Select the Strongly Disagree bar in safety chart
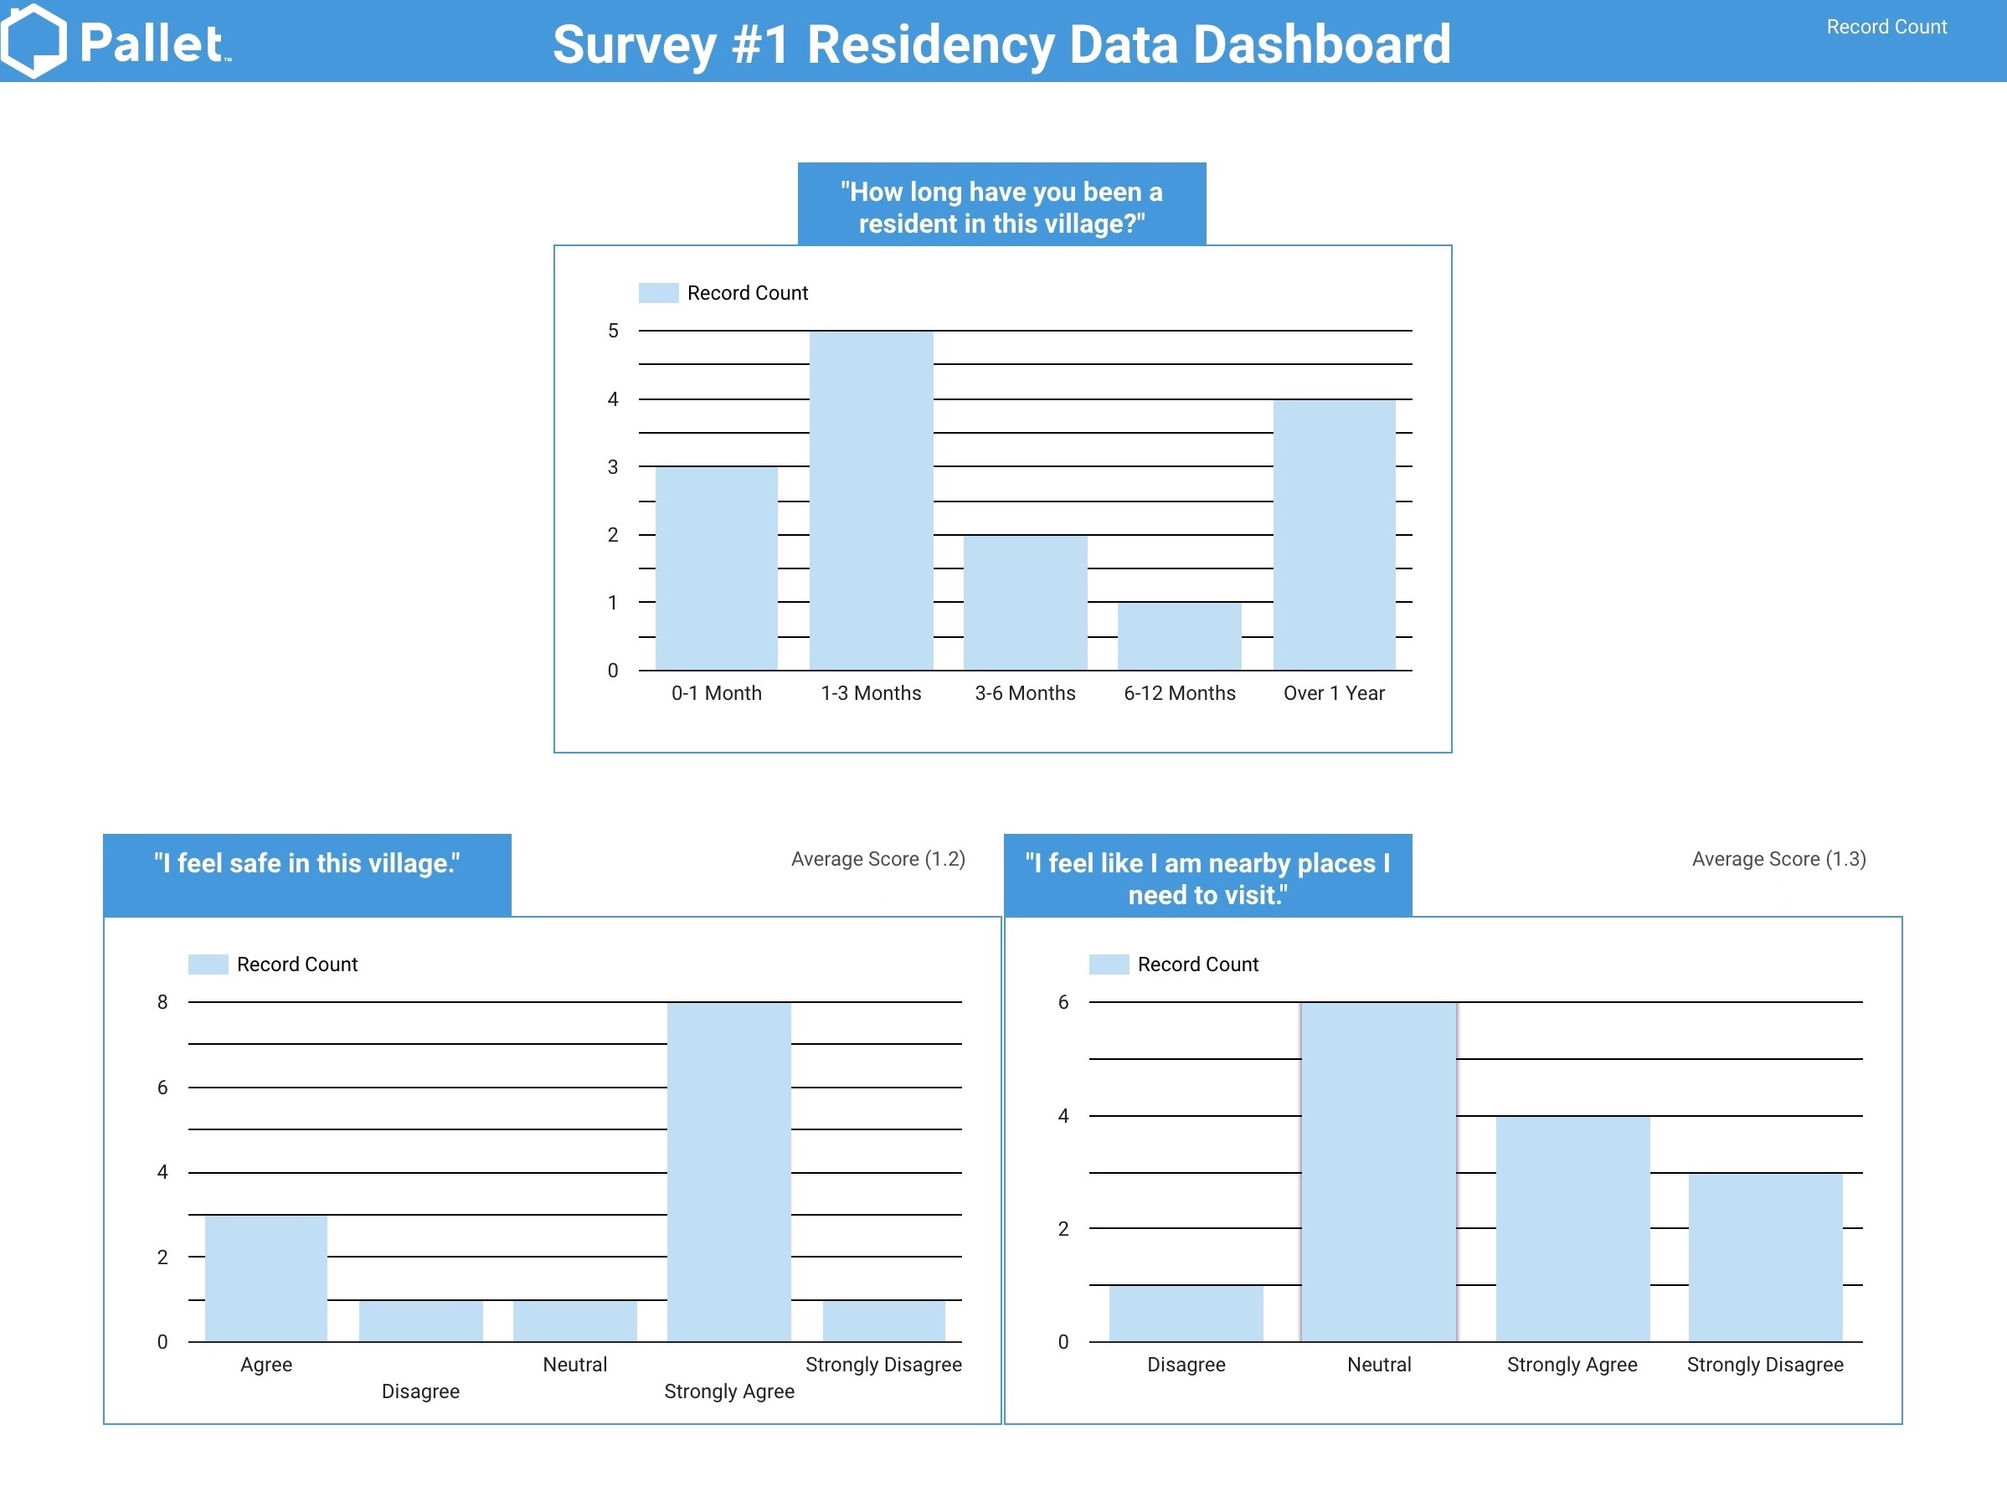 pyautogui.click(x=883, y=1321)
